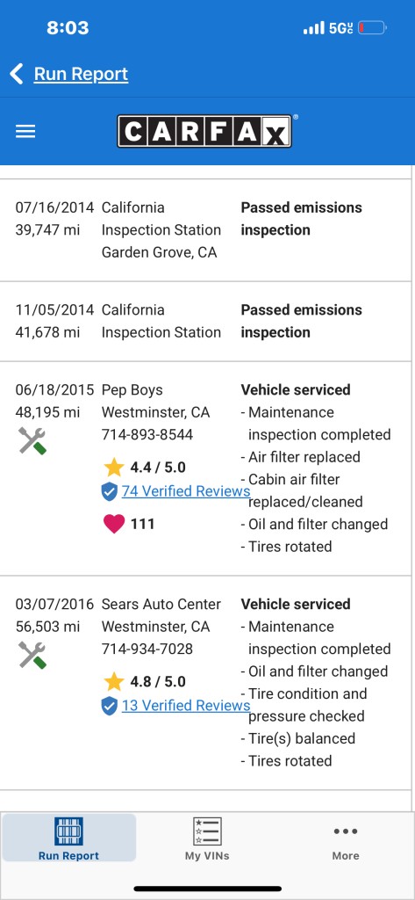Select the 07/16/2014 emissions inspection record
Screen dimensions: 415x900
(206, 230)
